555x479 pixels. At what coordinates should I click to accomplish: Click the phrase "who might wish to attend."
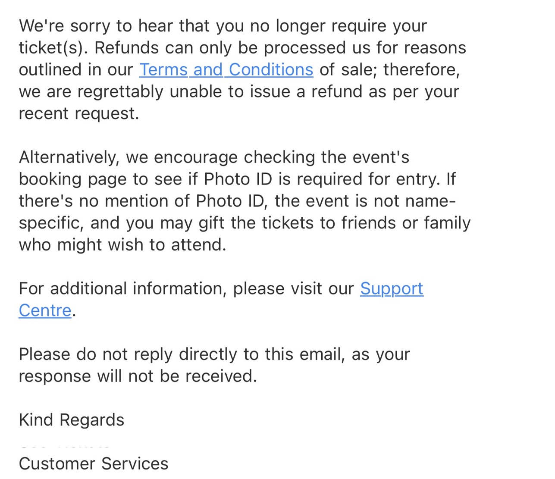point(122,245)
